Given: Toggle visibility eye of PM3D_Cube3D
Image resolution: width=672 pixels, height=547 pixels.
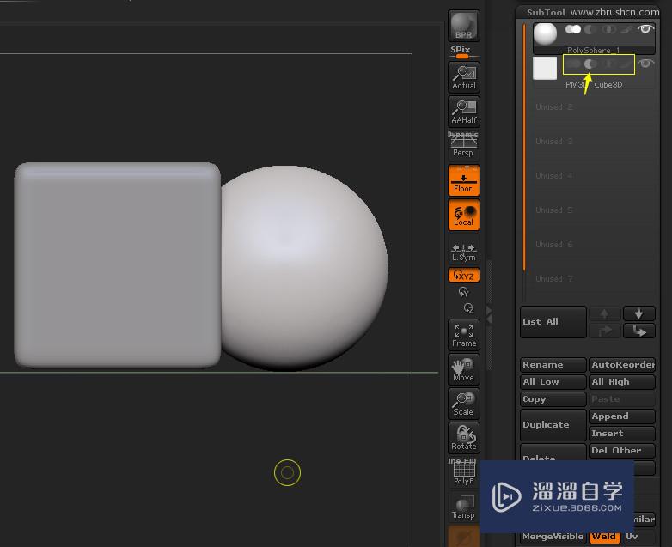Looking at the screenshot, I should pos(645,64).
